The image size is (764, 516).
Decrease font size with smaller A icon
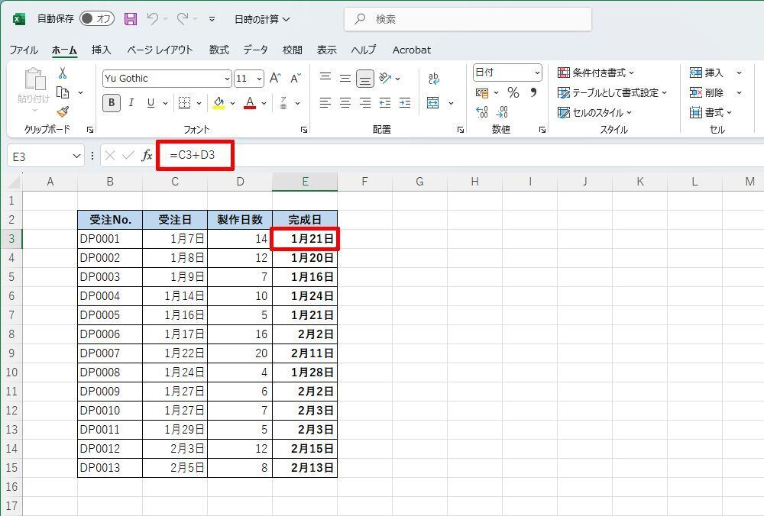296,79
